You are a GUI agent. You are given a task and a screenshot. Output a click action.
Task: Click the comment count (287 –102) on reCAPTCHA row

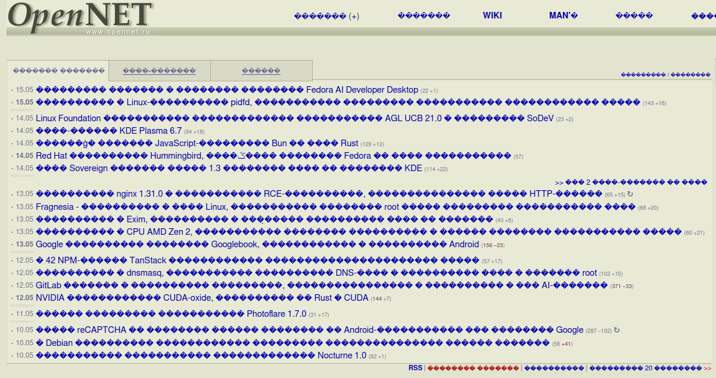[x=599, y=331]
